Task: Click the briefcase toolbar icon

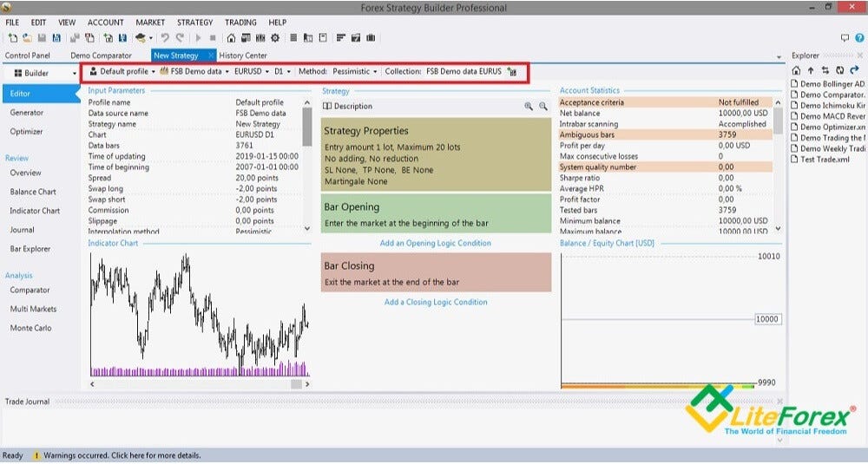Action: 371,38
